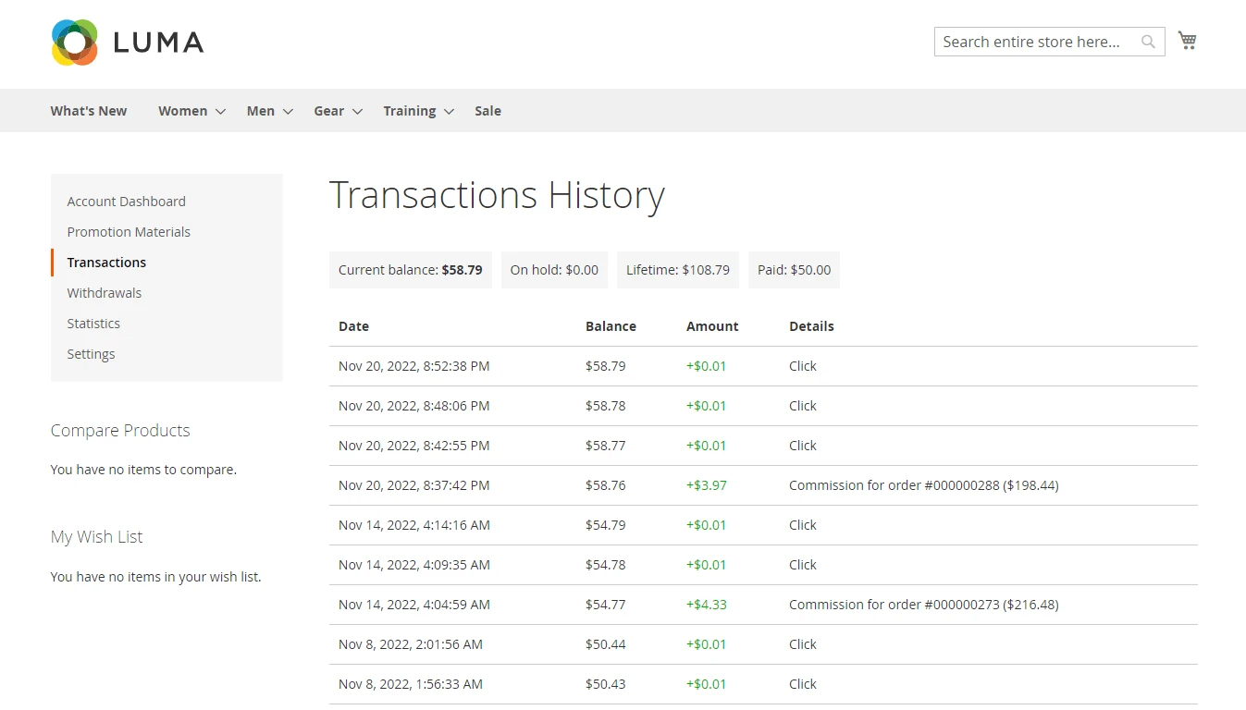
Task: Select Transactions in the sidebar
Action: tap(106, 263)
